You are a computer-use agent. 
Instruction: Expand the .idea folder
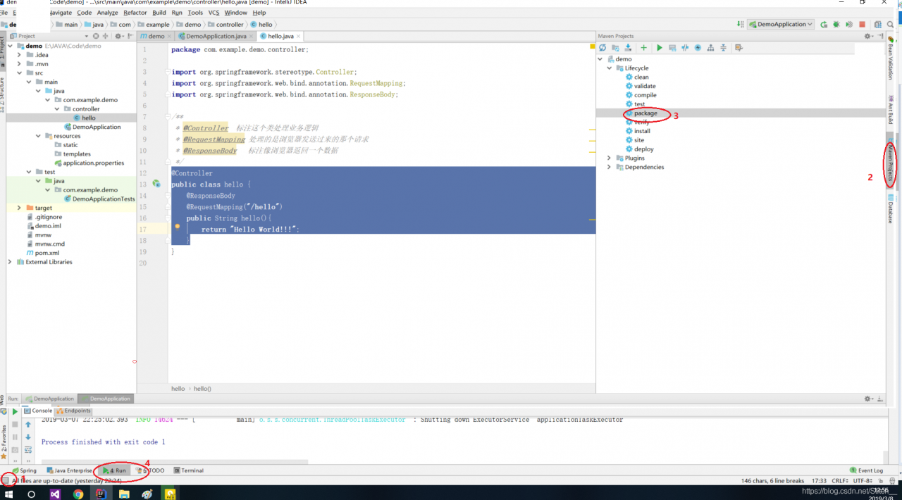tap(19, 55)
